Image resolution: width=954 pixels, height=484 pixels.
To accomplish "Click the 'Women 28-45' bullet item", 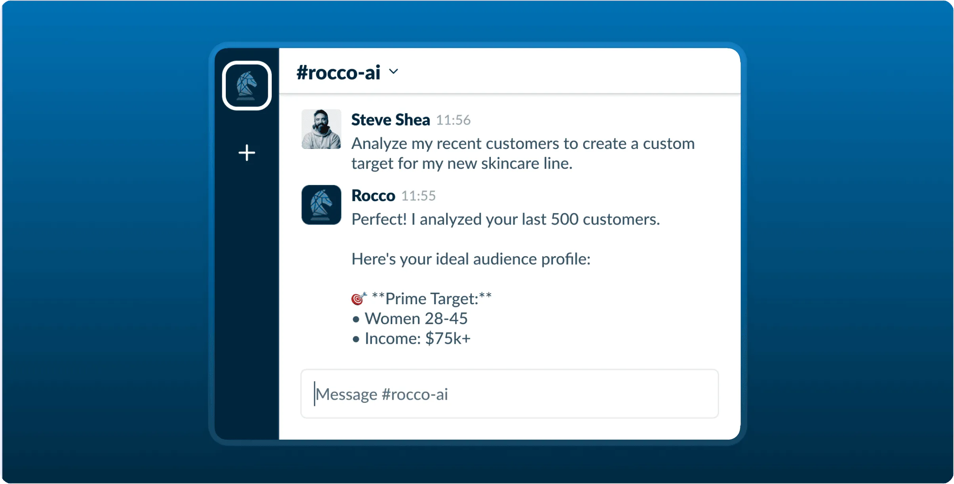I will [x=416, y=318].
